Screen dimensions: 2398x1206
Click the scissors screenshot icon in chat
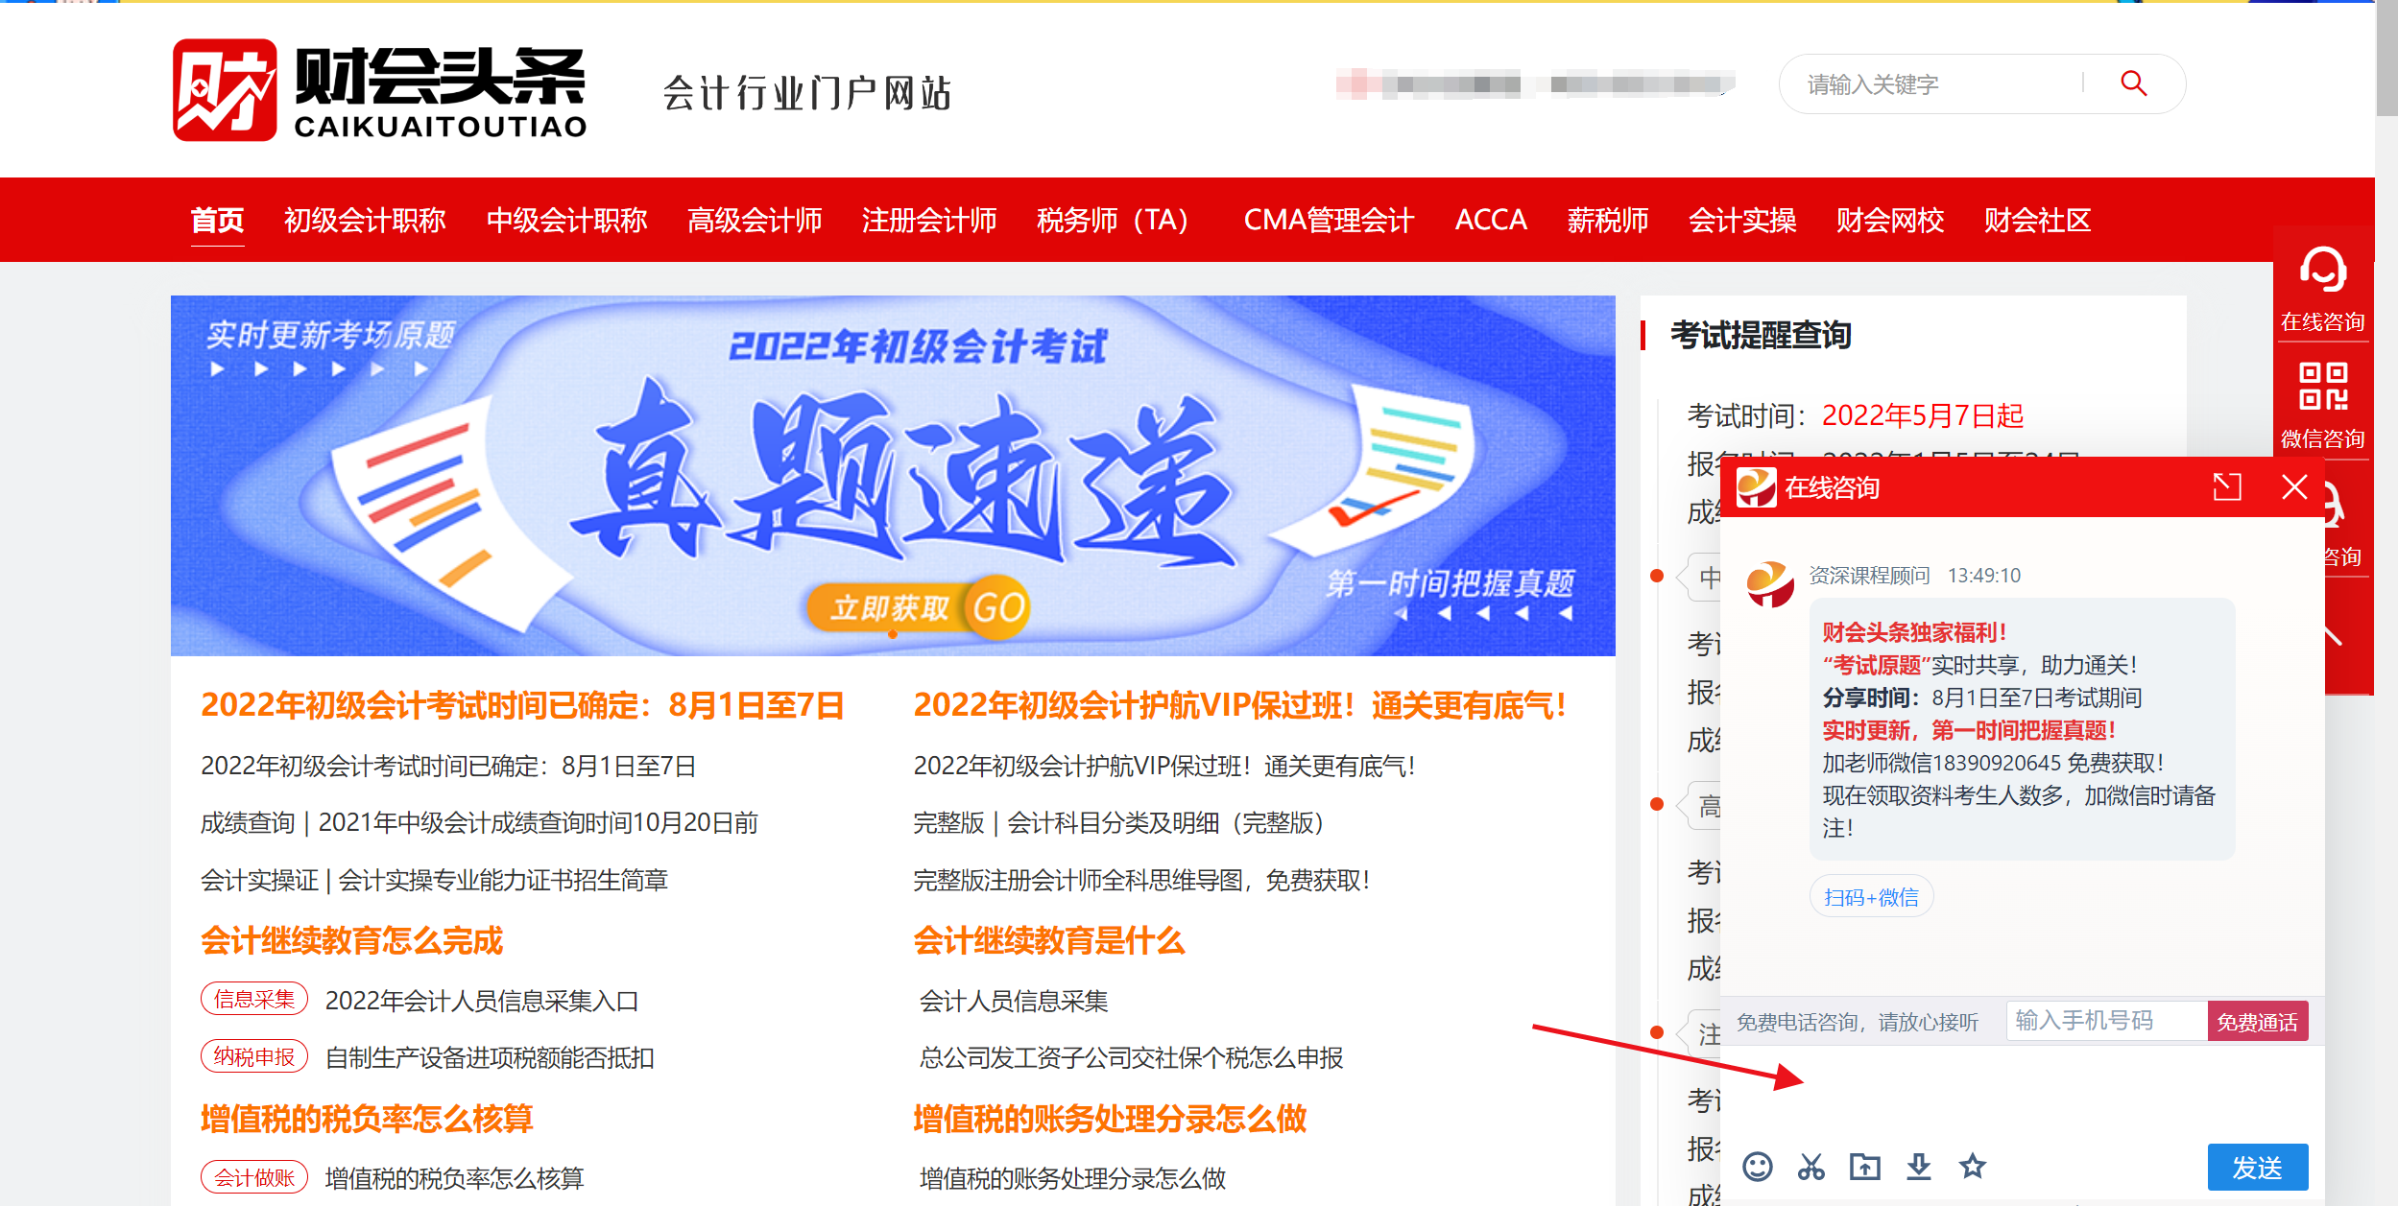click(x=1811, y=1167)
